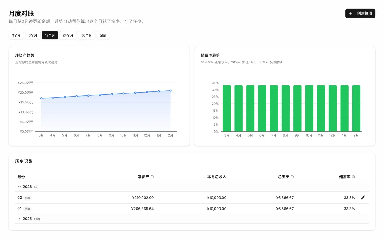Click the info icon next to 储蓄率
Viewport: 384px width, 240px height.
pyautogui.click(x=353, y=177)
